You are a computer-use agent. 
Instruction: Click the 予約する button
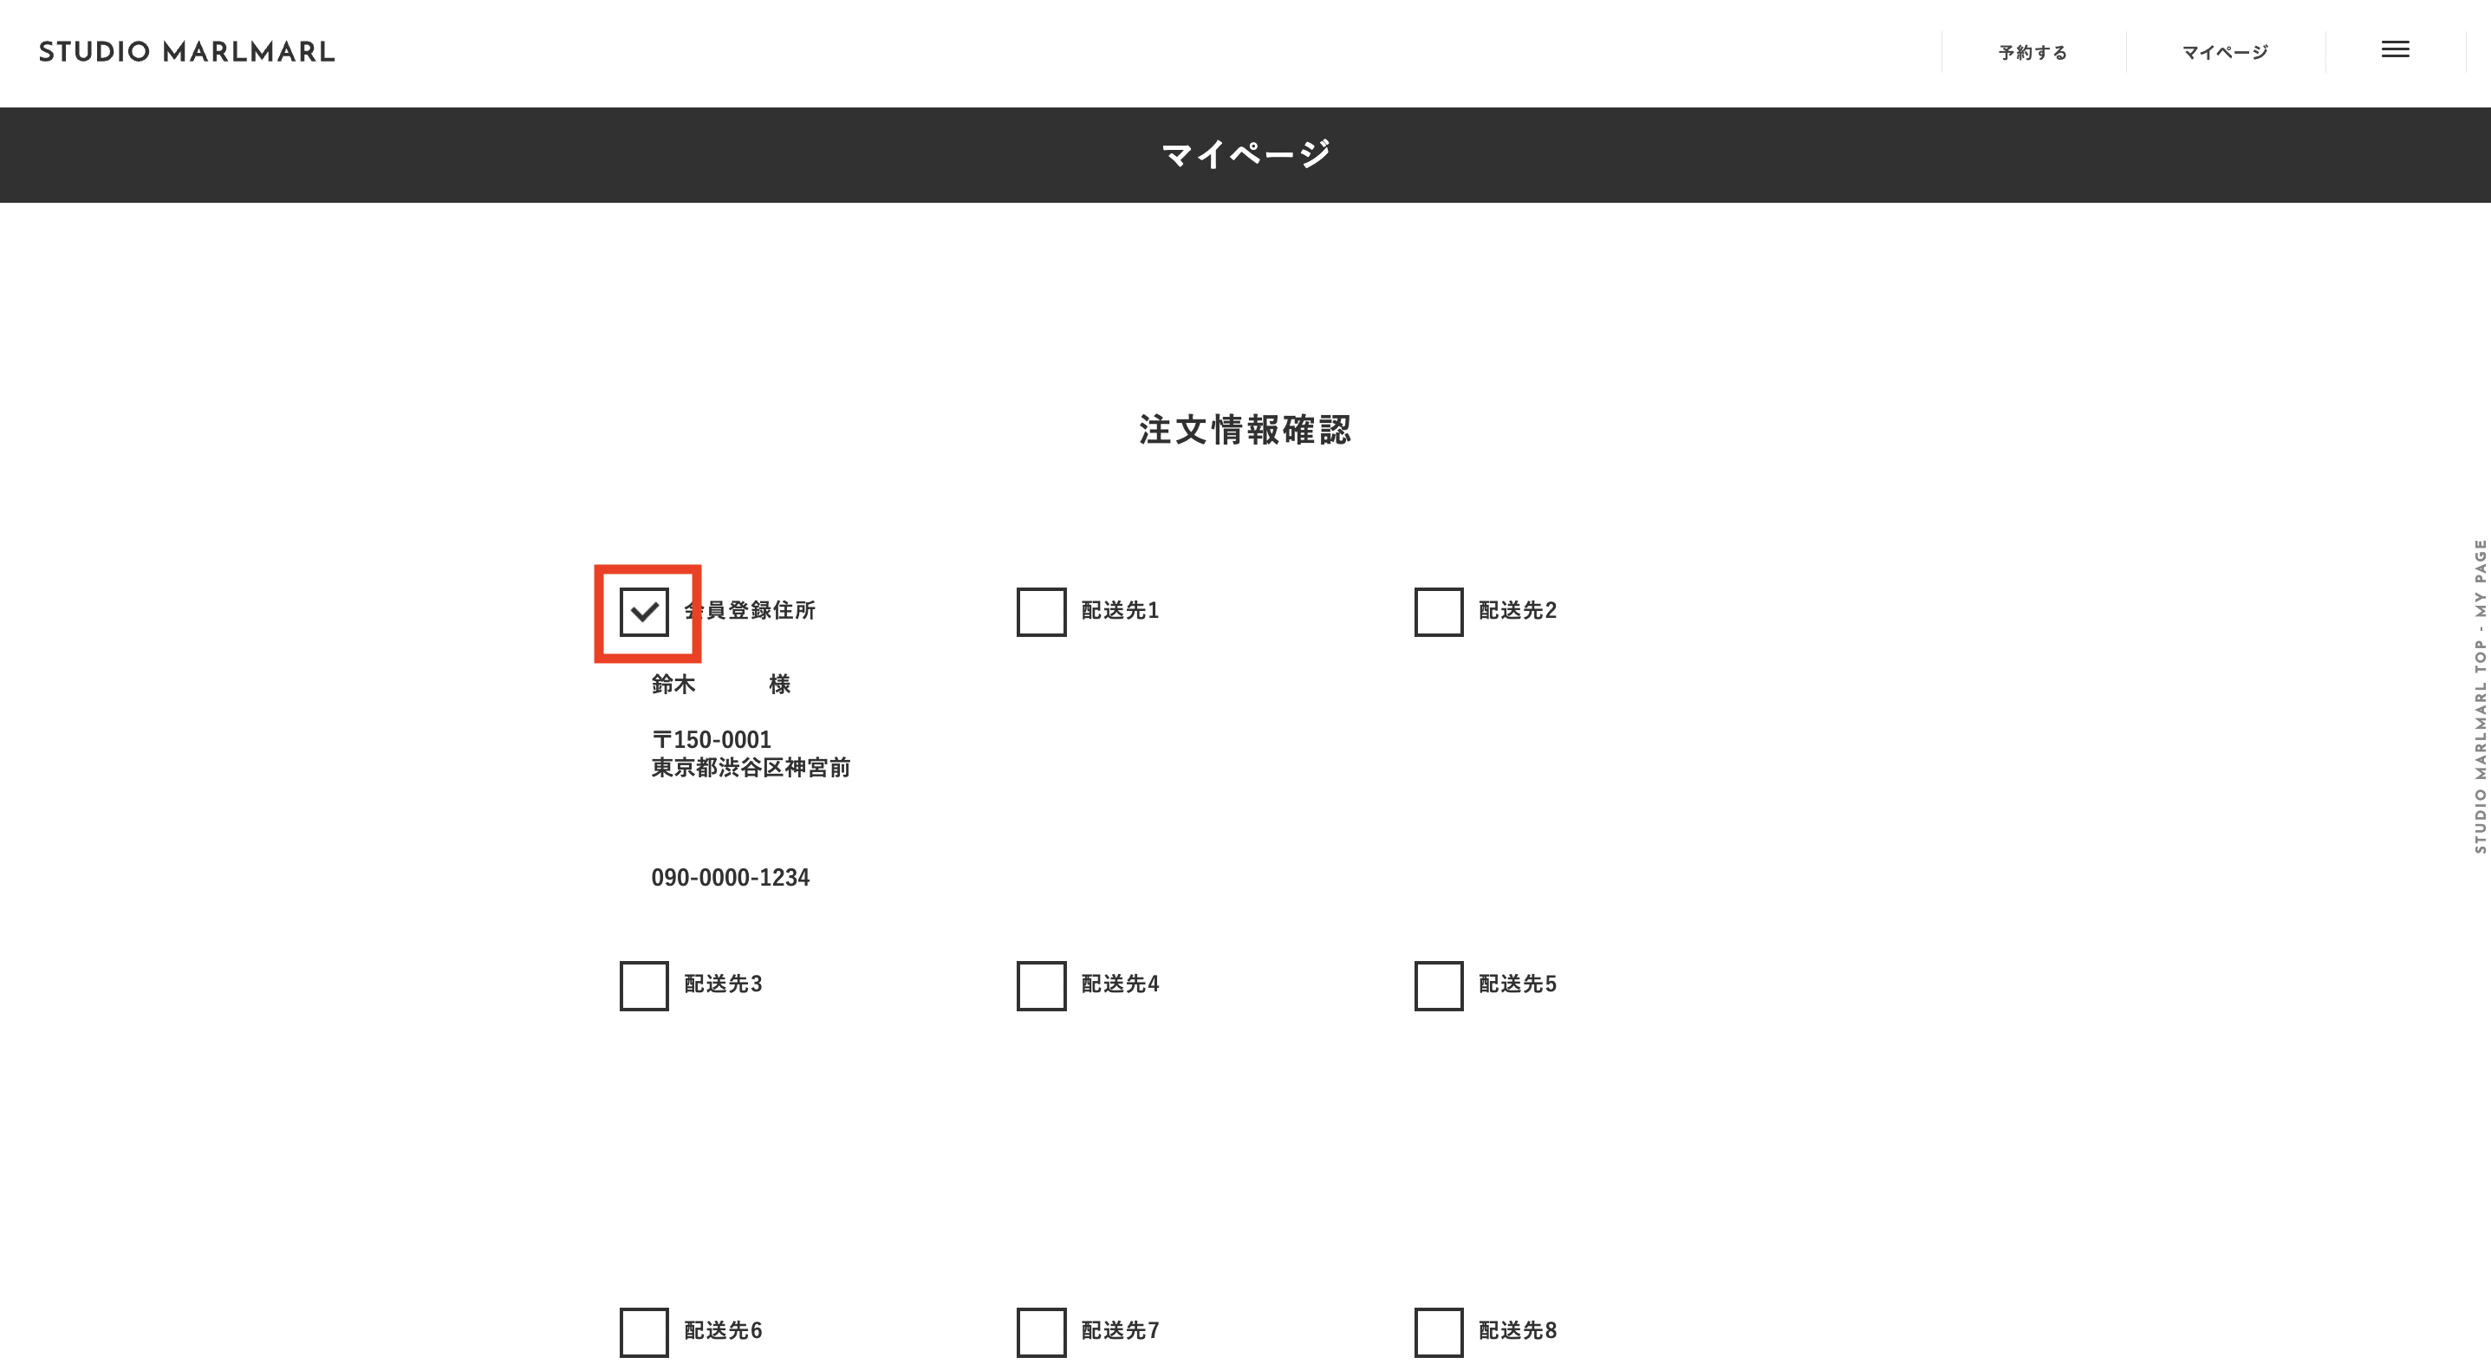[2031, 52]
